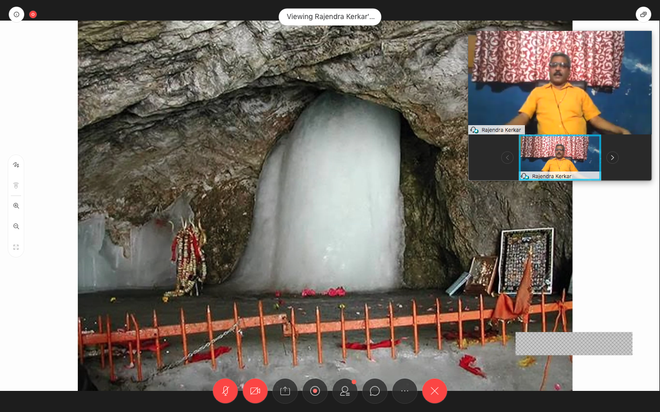The image size is (660, 412).
Task: Fit shared content to viewer
Action: click(x=16, y=247)
